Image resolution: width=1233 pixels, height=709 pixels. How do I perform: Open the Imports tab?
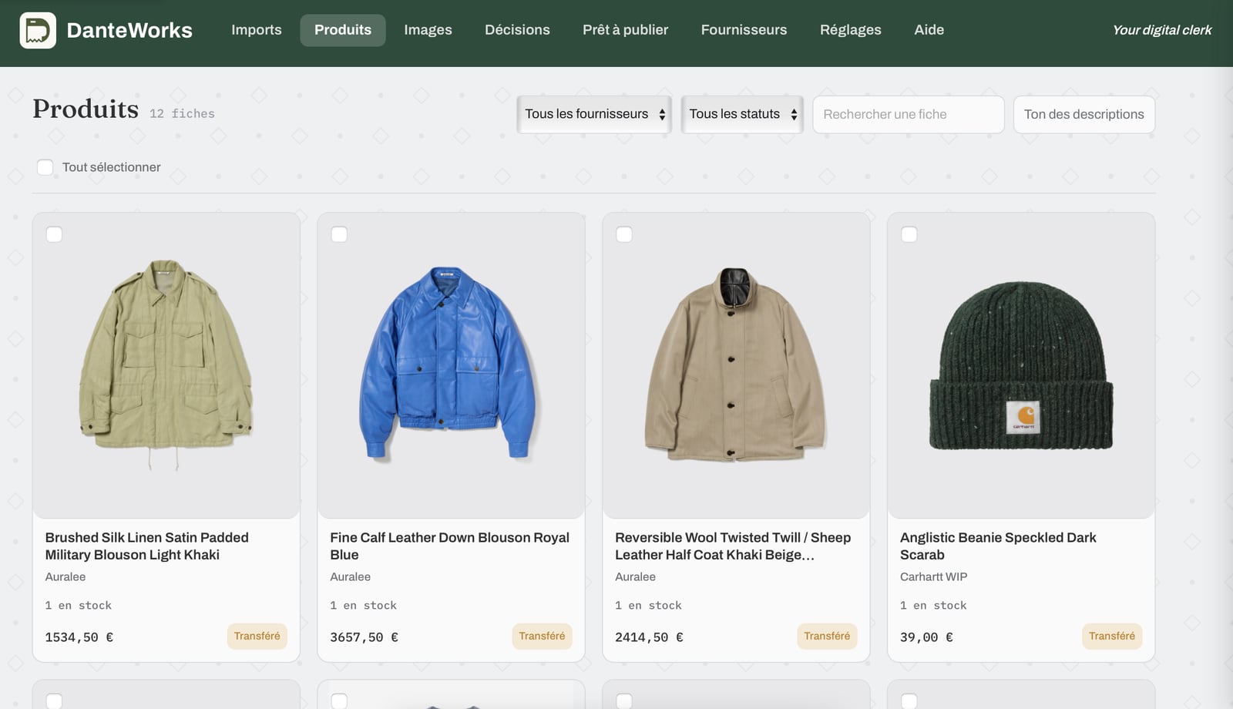tap(257, 30)
